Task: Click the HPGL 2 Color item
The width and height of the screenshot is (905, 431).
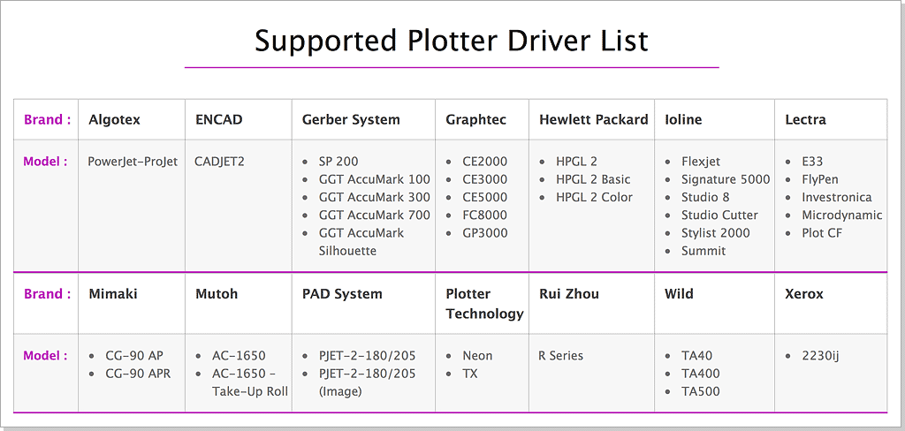Action: [x=594, y=197]
